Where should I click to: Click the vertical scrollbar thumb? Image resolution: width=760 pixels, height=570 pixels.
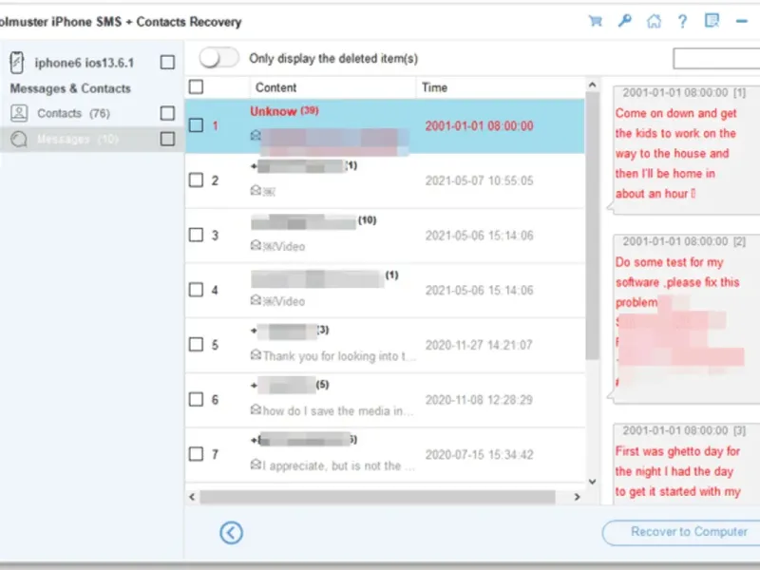pyautogui.click(x=592, y=225)
